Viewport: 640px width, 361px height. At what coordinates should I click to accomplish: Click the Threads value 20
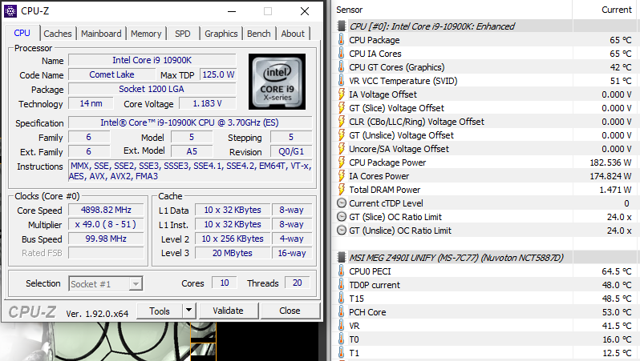(x=297, y=283)
